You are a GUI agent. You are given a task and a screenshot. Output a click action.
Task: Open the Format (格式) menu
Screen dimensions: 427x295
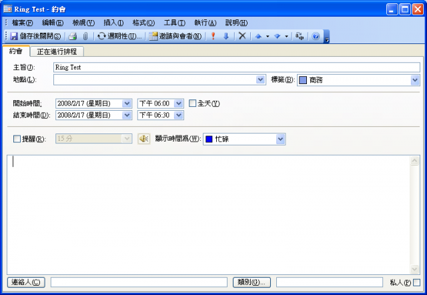coord(143,23)
